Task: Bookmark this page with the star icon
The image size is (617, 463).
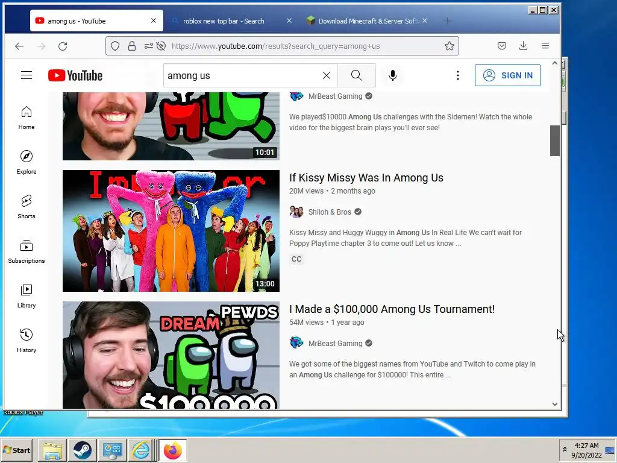Action: click(449, 46)
